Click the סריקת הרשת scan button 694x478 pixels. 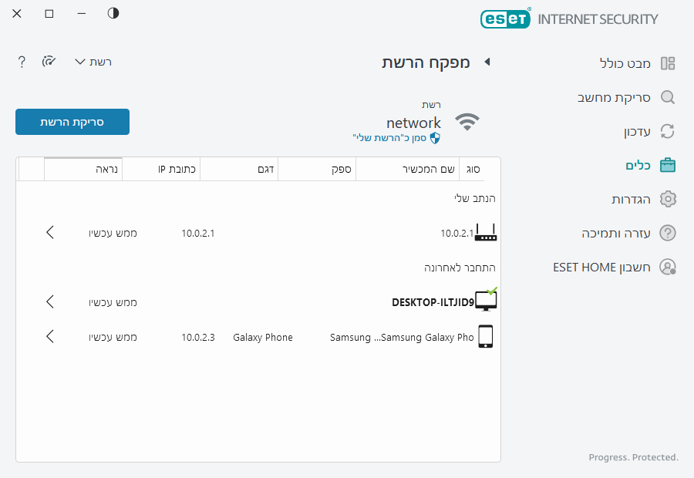click(72, 122)
